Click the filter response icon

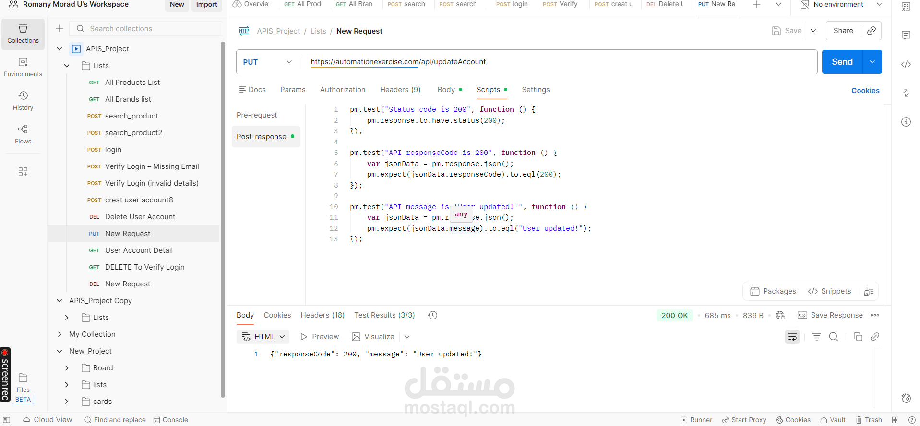817,337
